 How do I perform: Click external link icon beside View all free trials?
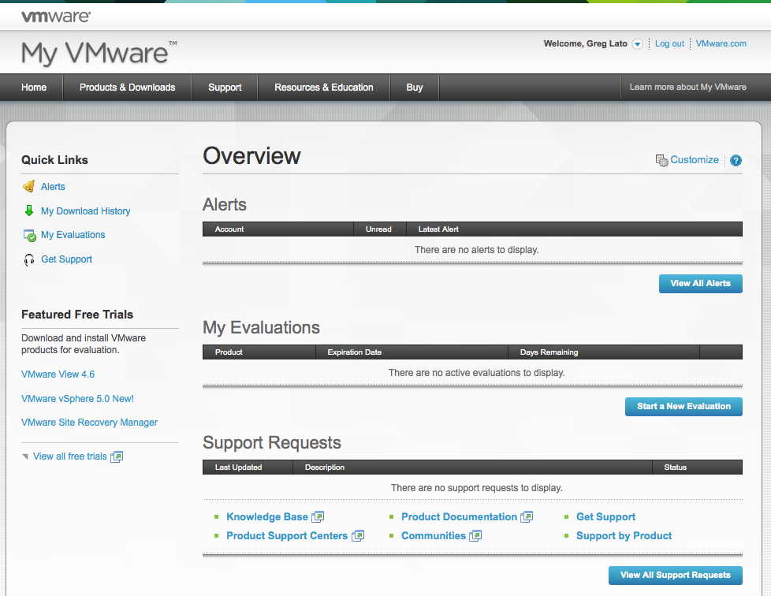pos(117,456)
